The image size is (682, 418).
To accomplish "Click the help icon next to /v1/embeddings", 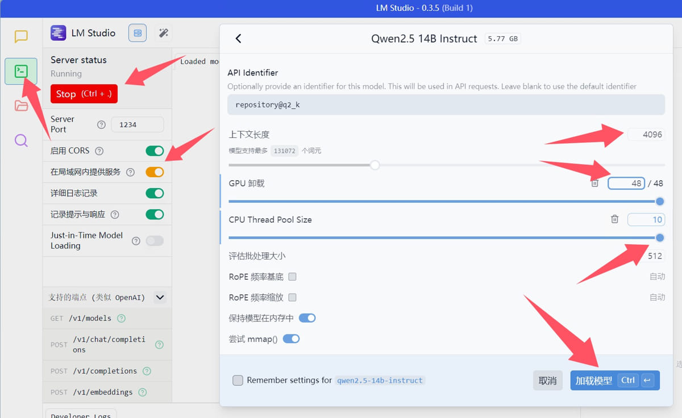I will pos(143,392).
